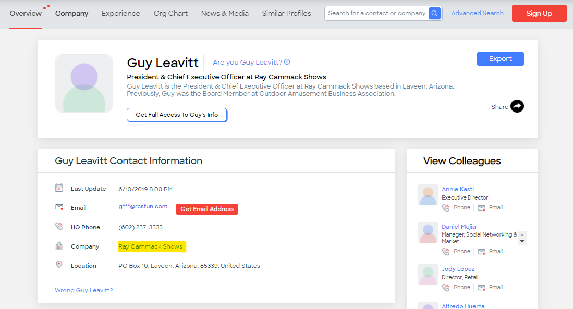The width and height of the screenshot is (573, 309).
Task: Open Jody Lopez's avatar thumbnail
Action: pyautogui.click(x=428, y=274)
